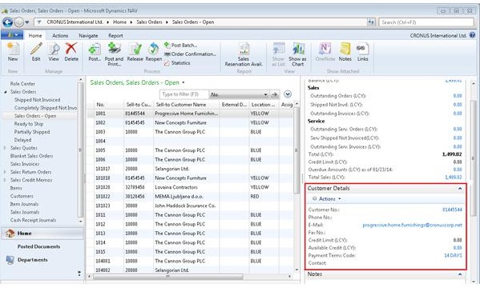Collapse the Customer Details FactBox

tap(460, 189)
